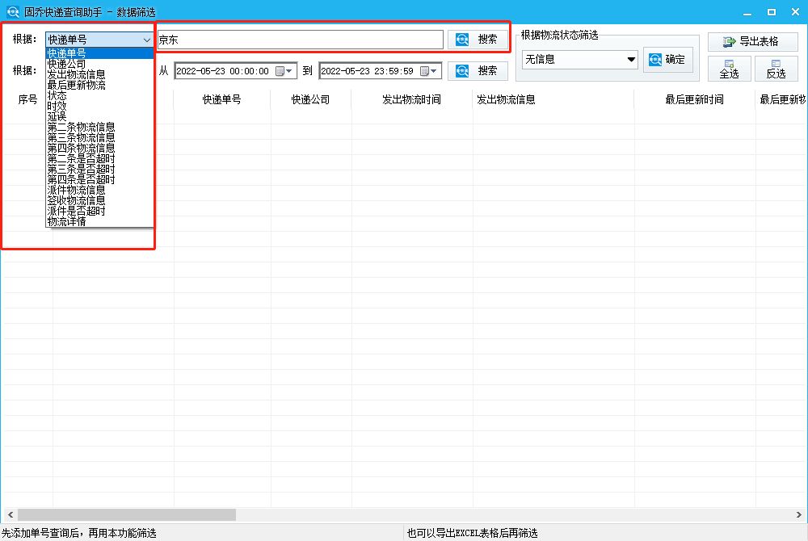Collapse the 快递单号 filter combo box
This screenshot has height=541, width=808.
click(146, 39)
